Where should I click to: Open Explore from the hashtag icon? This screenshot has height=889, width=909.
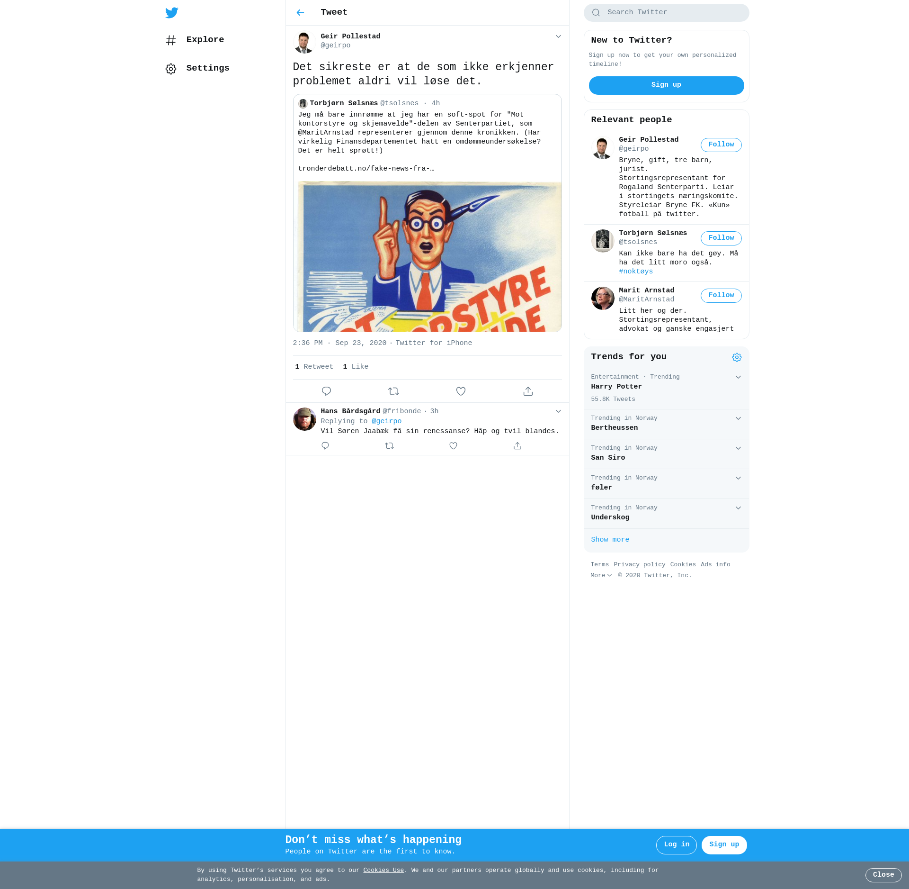tap(171, 40)
